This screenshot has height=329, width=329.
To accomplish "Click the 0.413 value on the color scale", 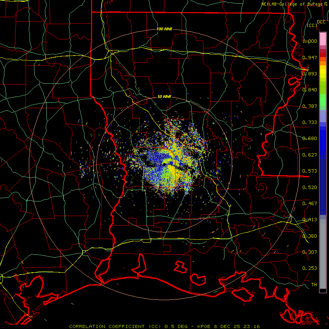I will (x=310, y=220).
